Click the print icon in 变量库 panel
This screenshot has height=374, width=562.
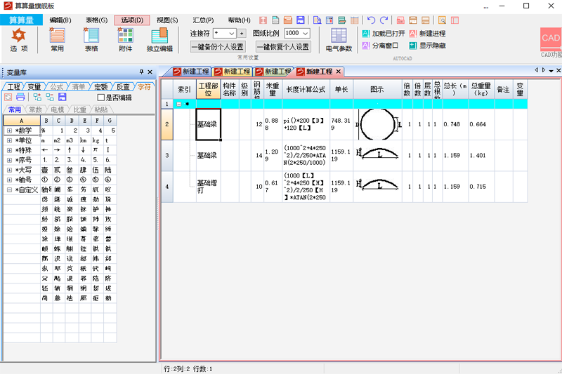pos(20,98)
